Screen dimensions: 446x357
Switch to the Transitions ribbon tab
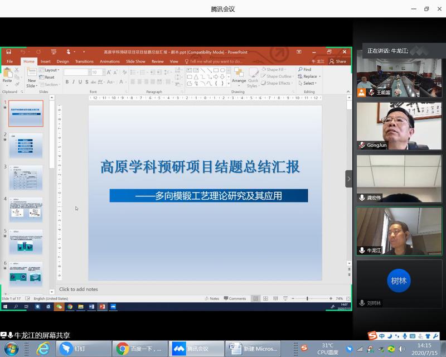click(x=84, y=61)
